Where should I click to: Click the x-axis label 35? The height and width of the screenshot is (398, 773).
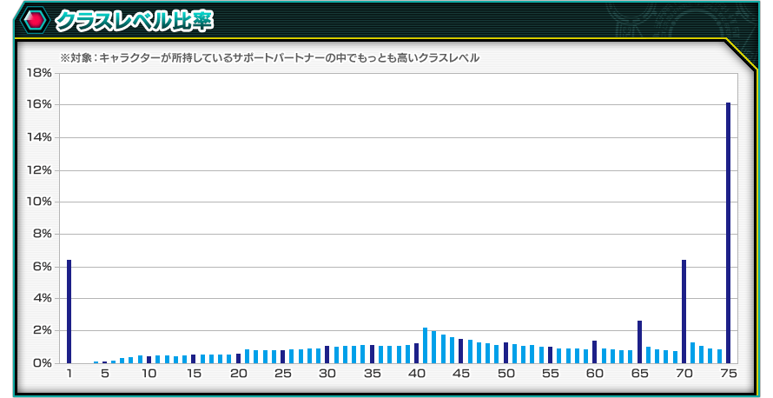pyautogui.click(x=373, y=374)
